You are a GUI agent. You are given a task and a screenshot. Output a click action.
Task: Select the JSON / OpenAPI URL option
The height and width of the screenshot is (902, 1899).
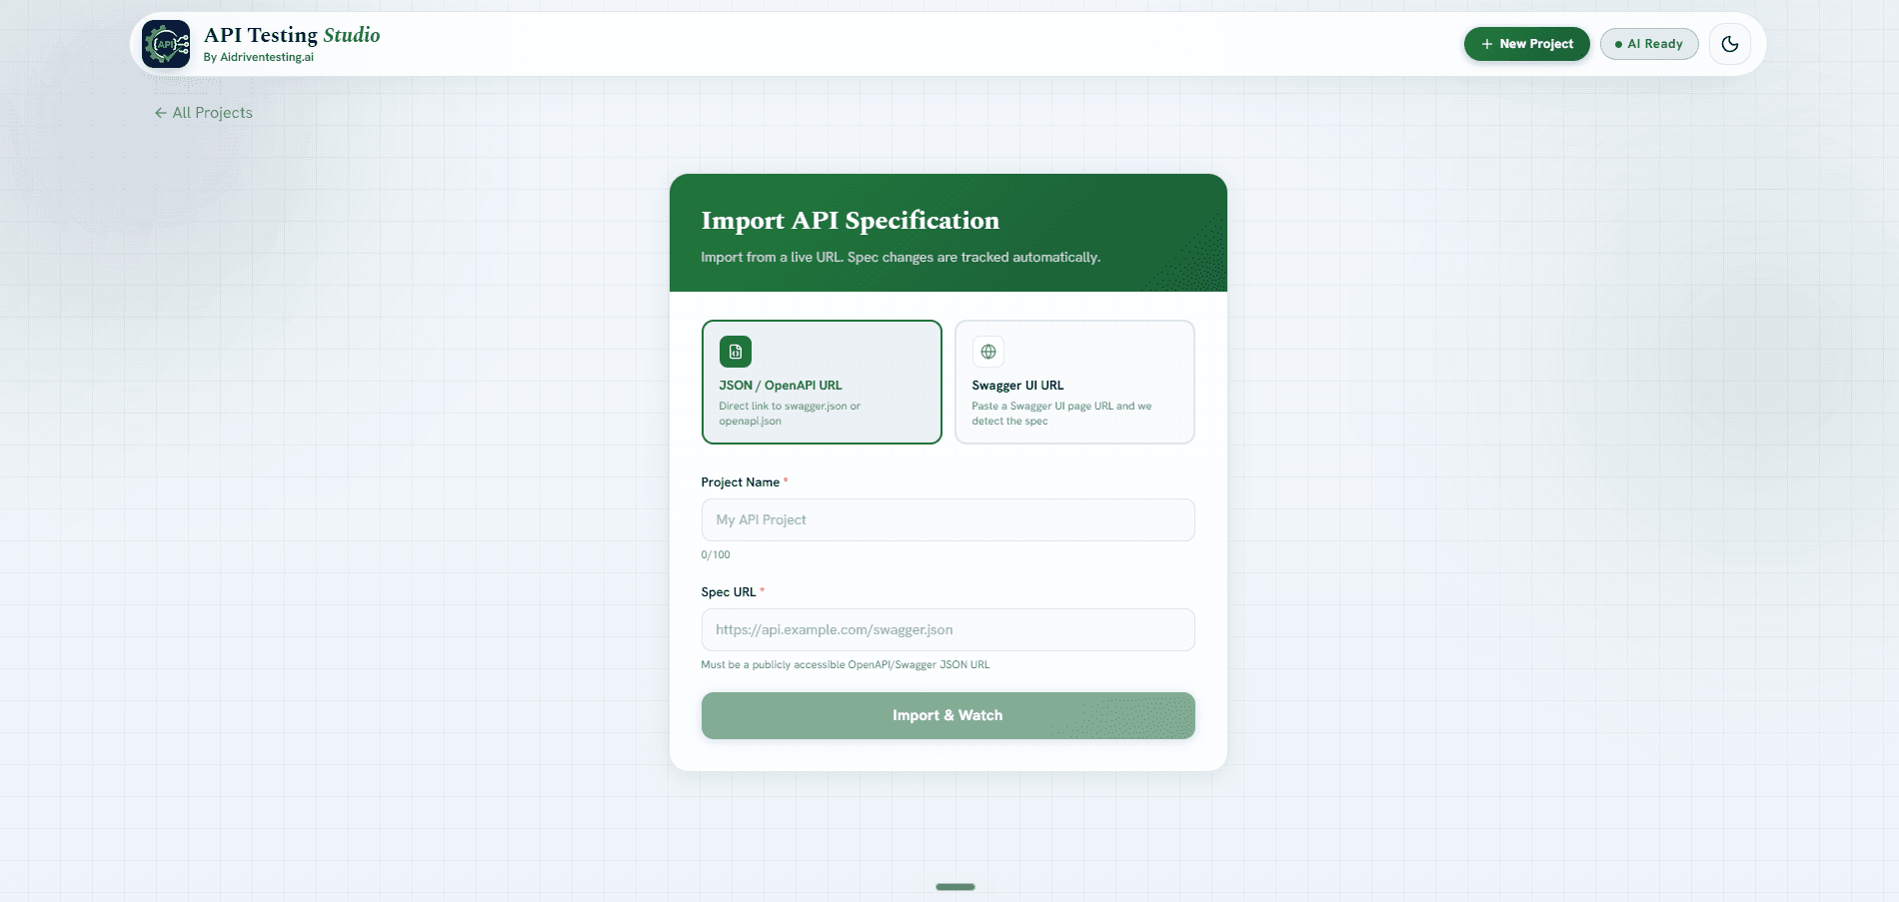822,382
